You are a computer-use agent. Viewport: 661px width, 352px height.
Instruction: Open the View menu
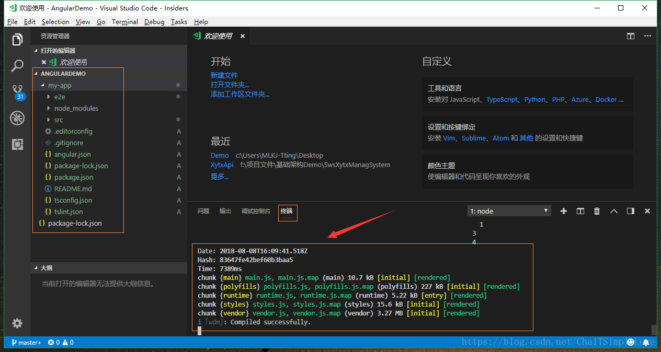tap(83, 22)
